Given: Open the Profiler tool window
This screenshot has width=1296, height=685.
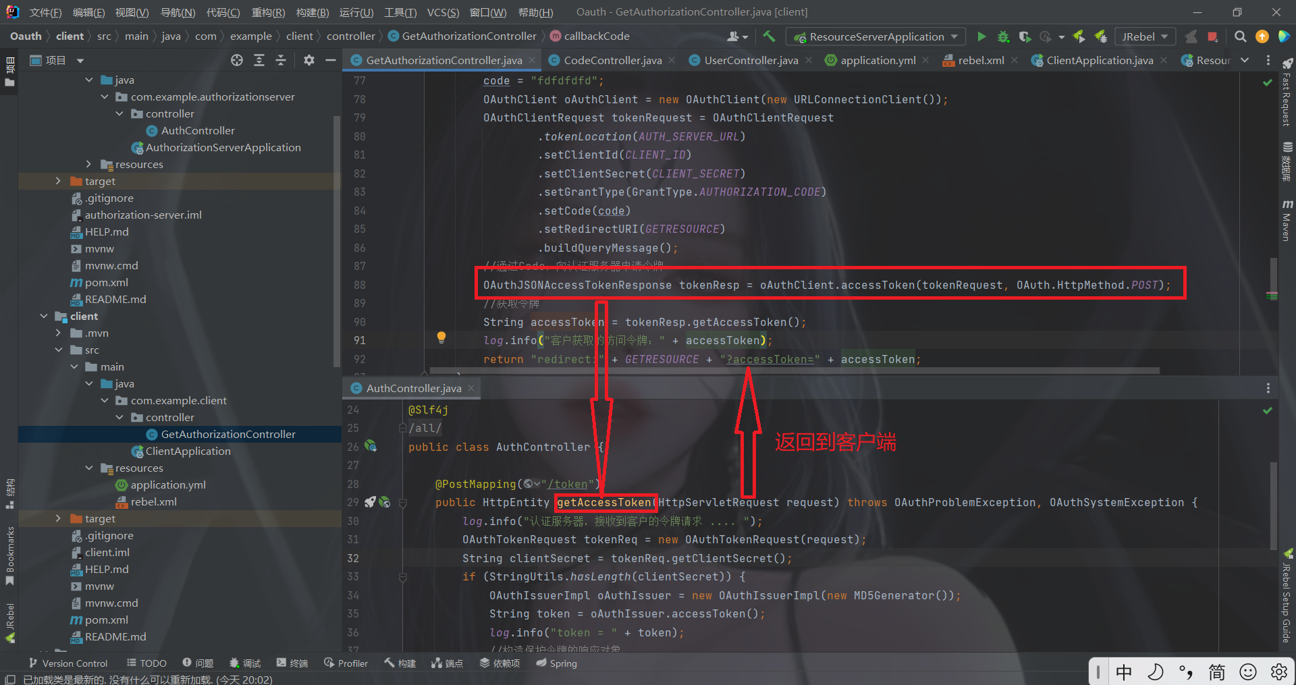Looking at the screenshot, I should pos(346,663).
